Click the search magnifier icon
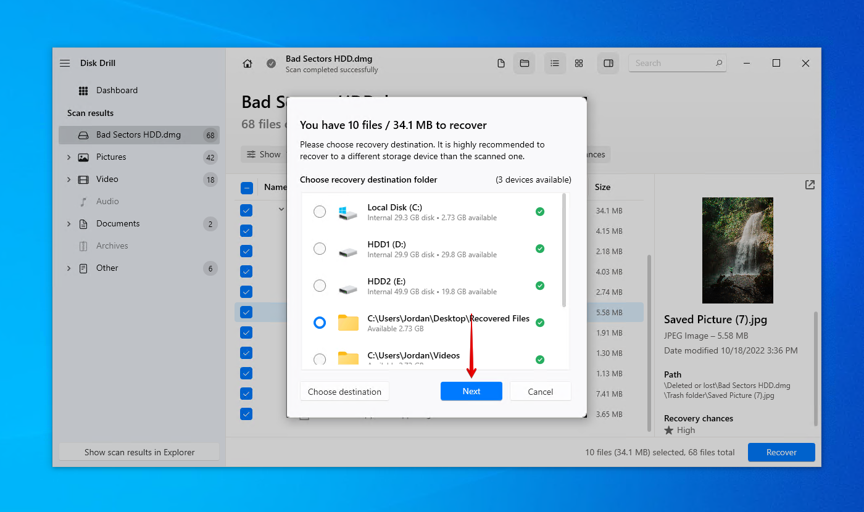The height and width of the screenshot is (512, 864). click(x=718, y=63)
